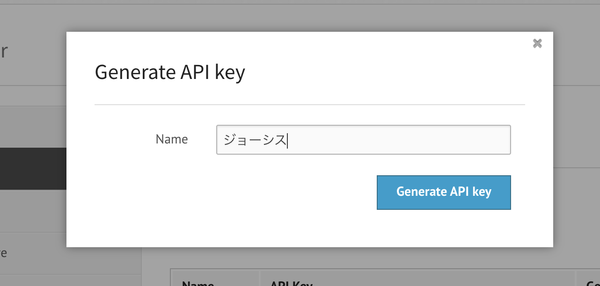Click the sidebar row just below the dark item
Screen dimensions: 600x286
click(x=33, y=211)
